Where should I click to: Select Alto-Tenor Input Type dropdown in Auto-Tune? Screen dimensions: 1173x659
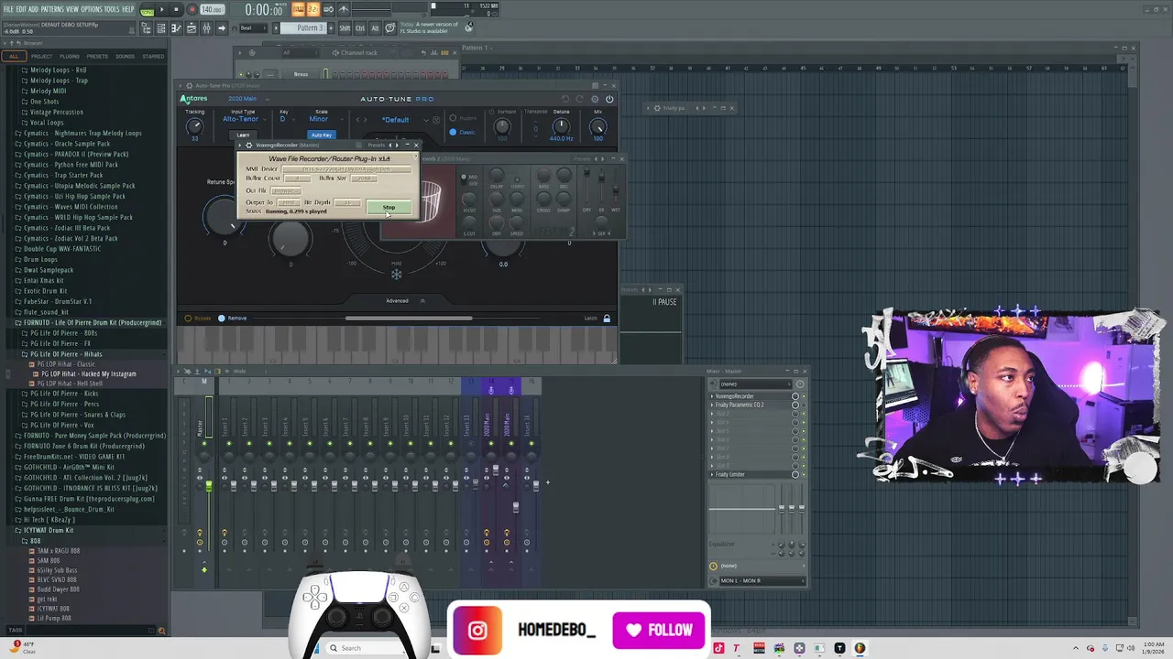click(x=243, y=119)
